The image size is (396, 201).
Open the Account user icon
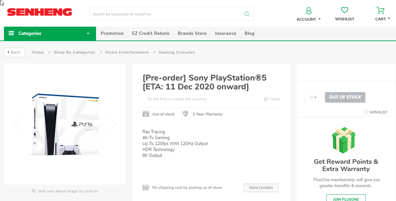click(x=309, y=11)
